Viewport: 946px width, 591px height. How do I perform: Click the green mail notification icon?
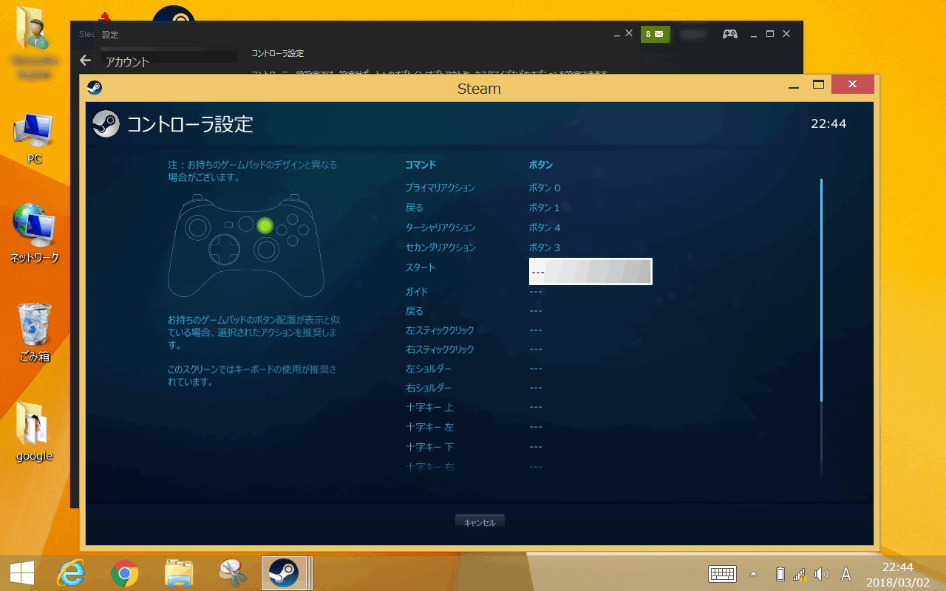[655, 34]
